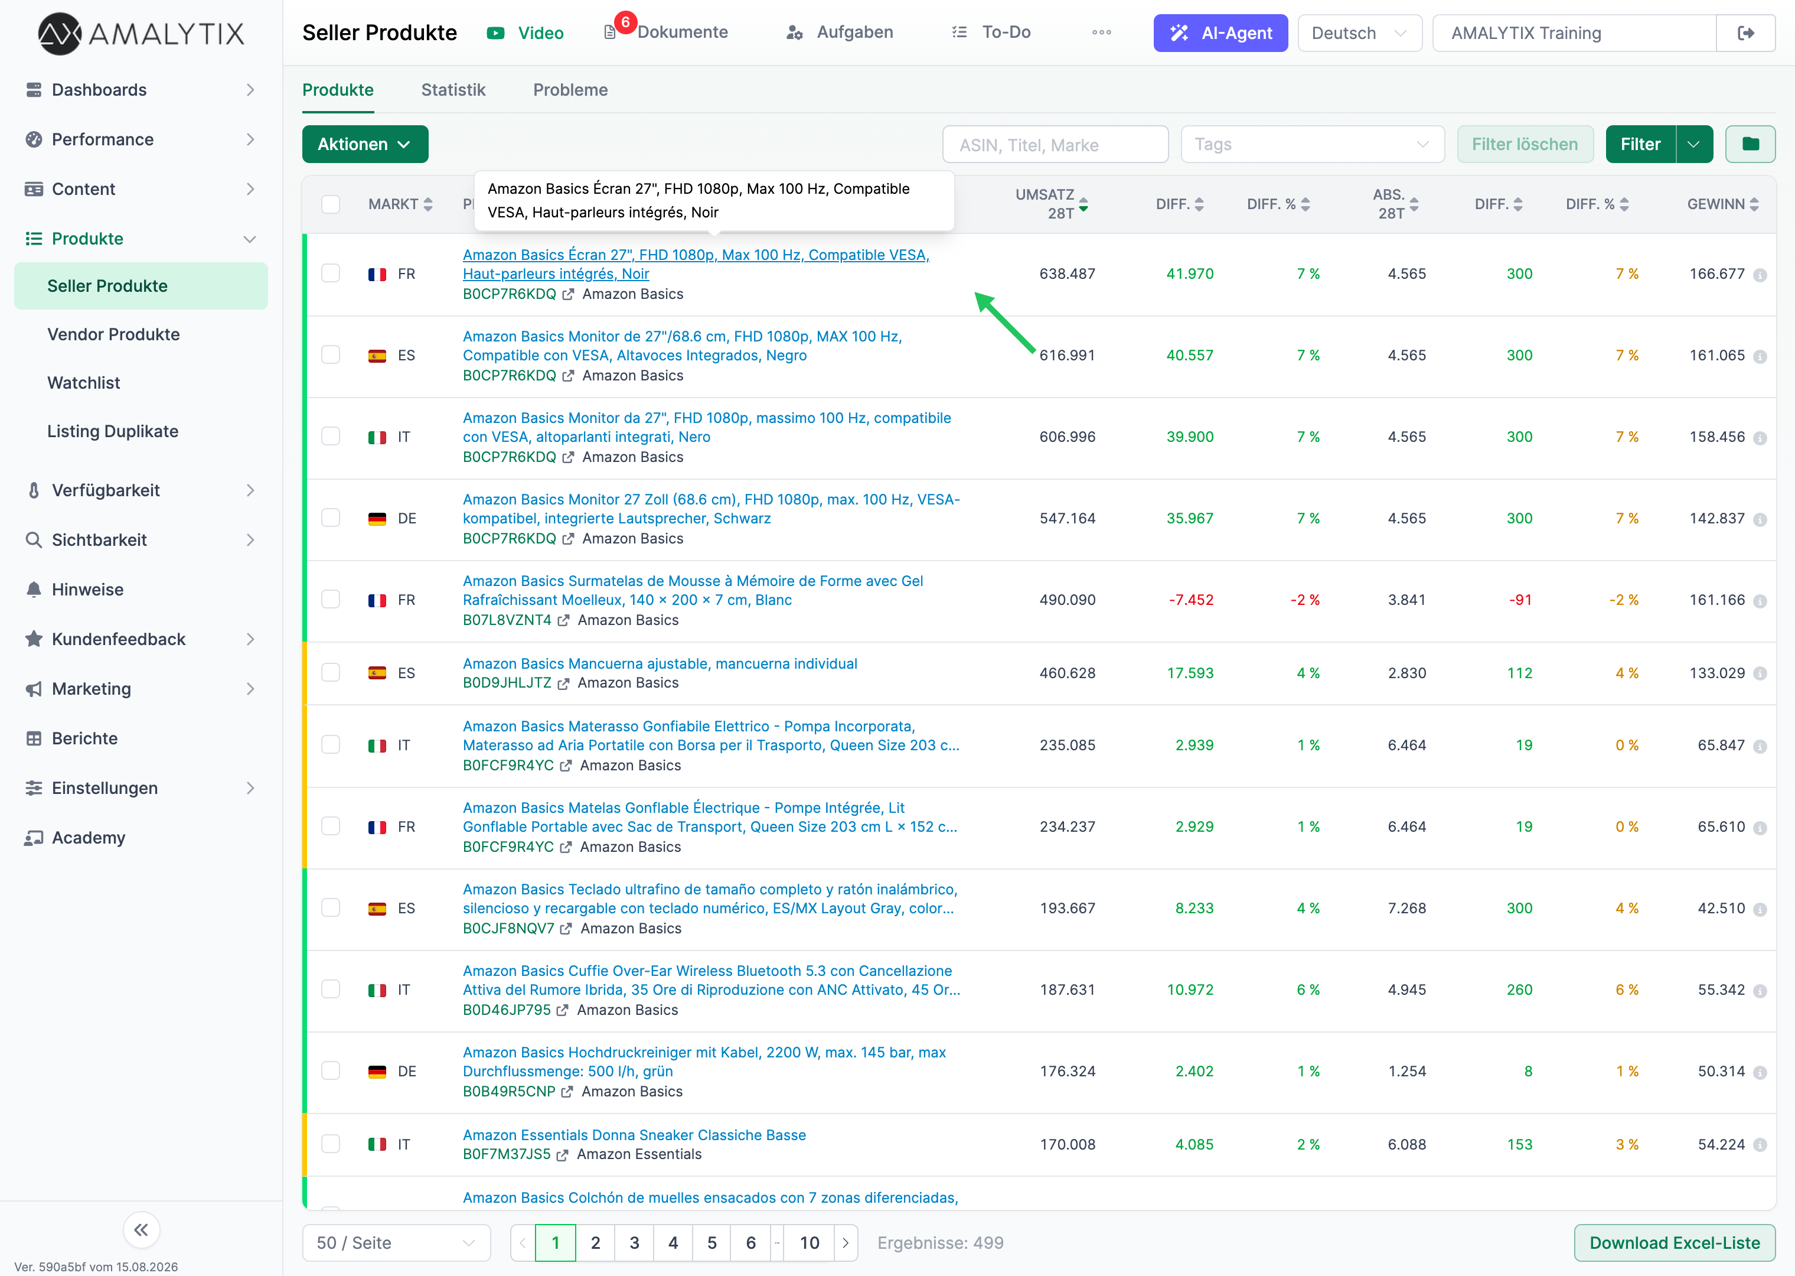Collapse the sidebar with double-chevron icon
Screen dimensions: 1795x1276
click(141, 1230)
